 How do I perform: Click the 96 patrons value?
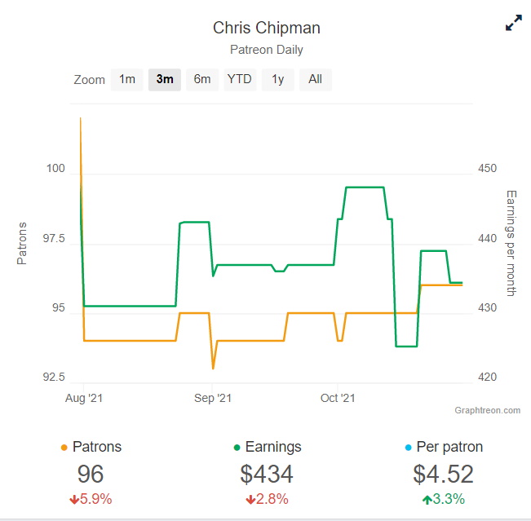tap(91, 474)
